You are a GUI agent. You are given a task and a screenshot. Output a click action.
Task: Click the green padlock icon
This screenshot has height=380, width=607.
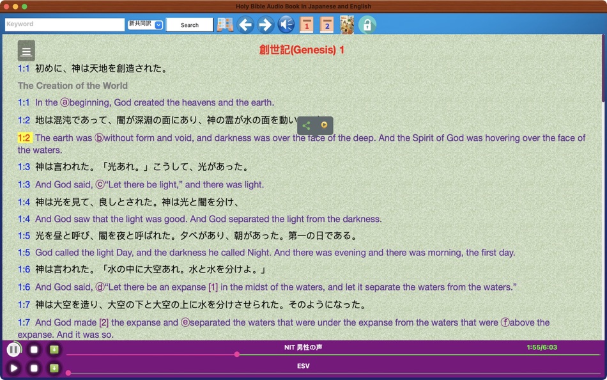click(x=367, y=24)
